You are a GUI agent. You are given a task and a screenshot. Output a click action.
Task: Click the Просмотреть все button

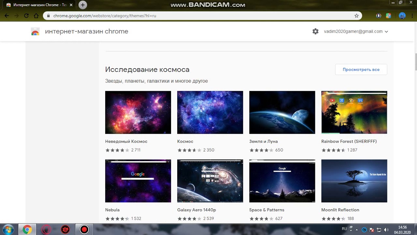tap(361, 70)
